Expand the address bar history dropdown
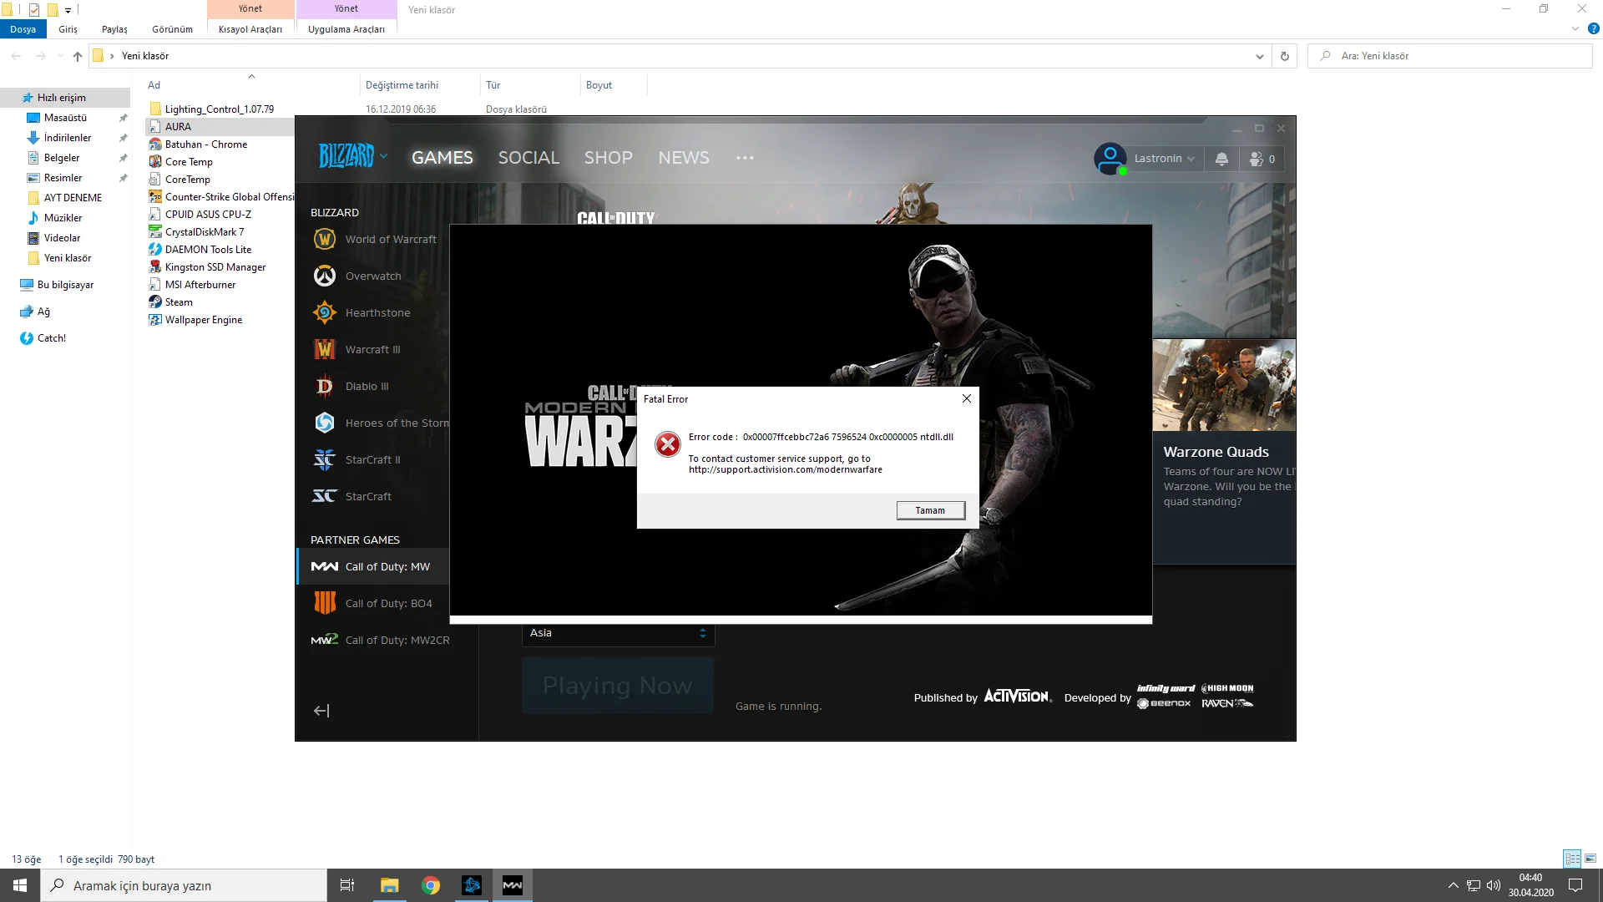This screenshot has height=902, width=1603. coord(1259,56)
